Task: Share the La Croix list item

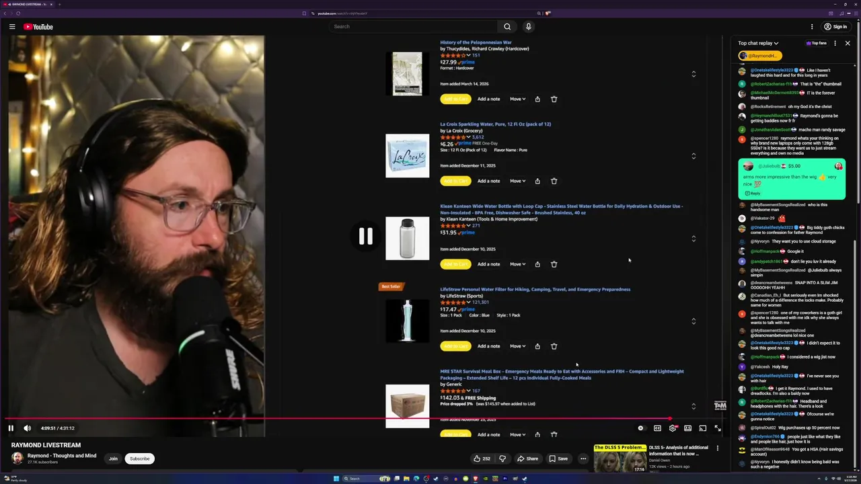Action: coord(537,181)
